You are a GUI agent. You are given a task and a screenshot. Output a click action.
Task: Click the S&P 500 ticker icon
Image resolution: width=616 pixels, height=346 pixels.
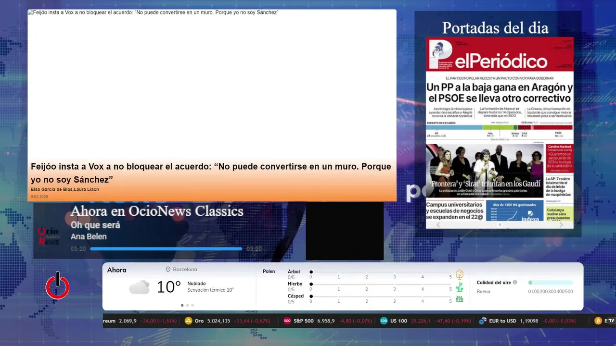pos(287,321)
